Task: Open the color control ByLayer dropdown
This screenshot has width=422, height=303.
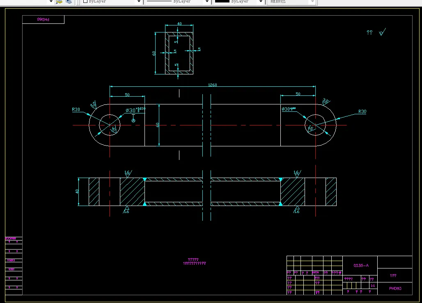Action: pyautogui.click(x=139, y=1)
